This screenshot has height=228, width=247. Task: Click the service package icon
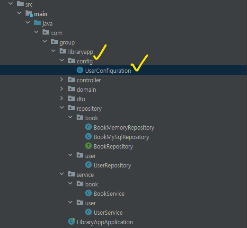tap(71, 174)
